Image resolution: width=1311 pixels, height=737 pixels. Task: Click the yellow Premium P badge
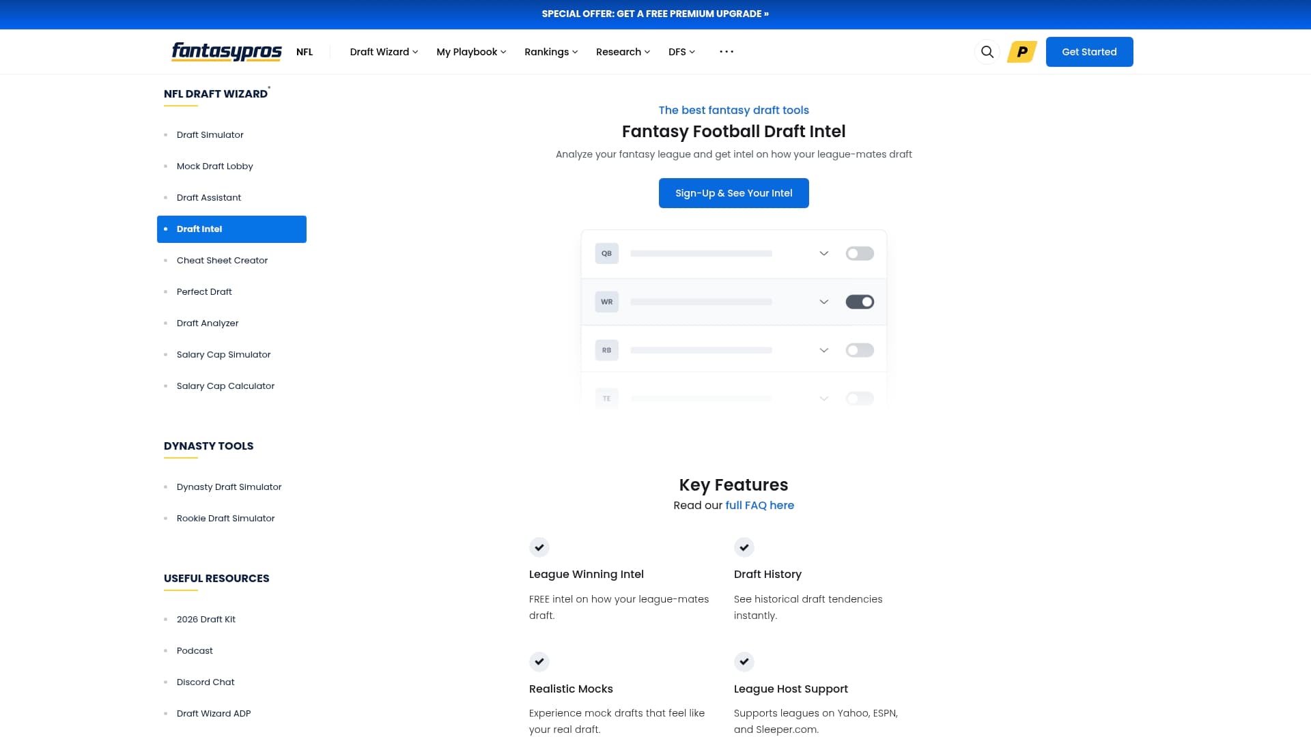coord(1022,52)
